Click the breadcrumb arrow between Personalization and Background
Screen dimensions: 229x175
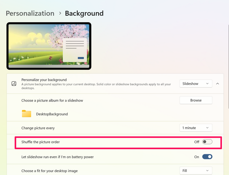click(60, 13)
